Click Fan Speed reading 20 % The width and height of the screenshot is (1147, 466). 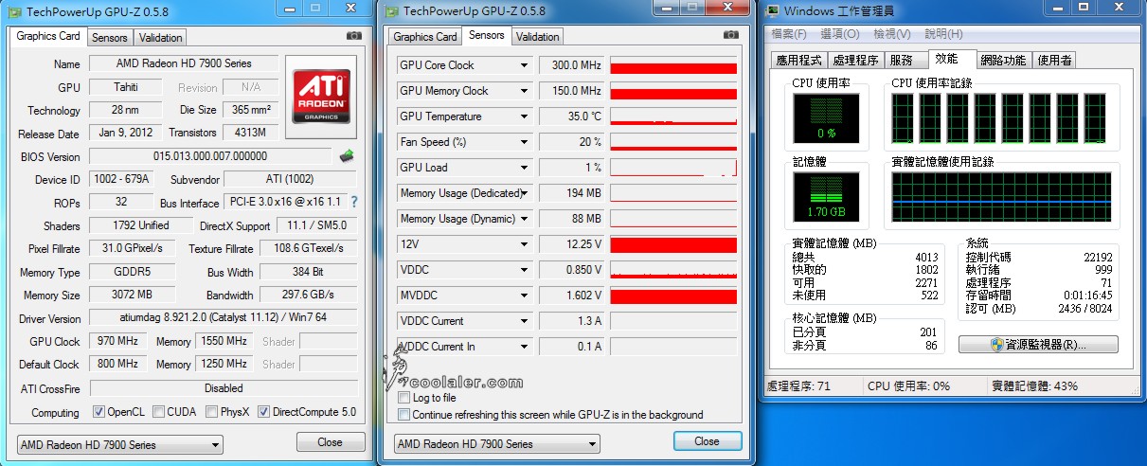(x=571, y=142)
